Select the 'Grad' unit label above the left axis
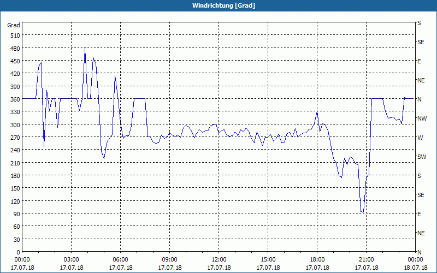This screenshot has height=273, width=437. pos(14,25)
